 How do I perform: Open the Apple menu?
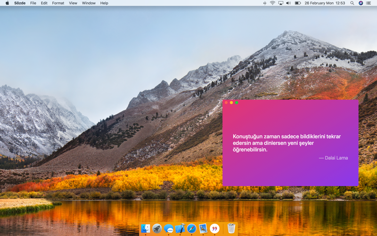pyautogui.click(x=7, y=3)
